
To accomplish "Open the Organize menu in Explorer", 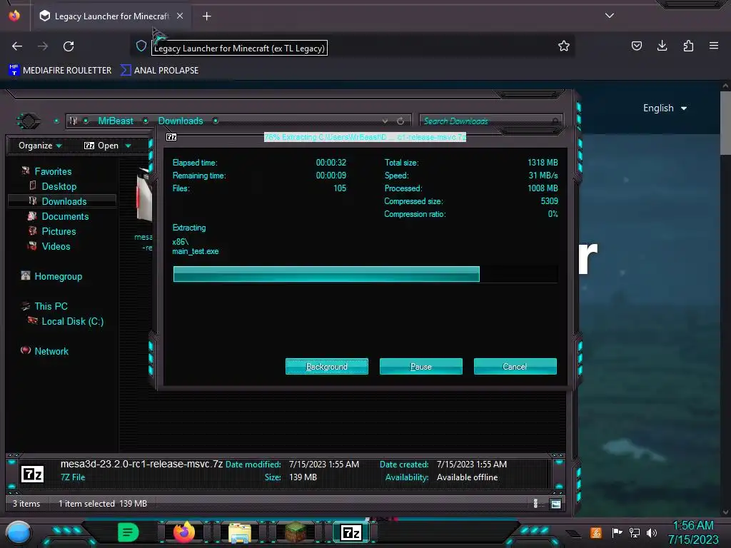I will click(40, 146).
